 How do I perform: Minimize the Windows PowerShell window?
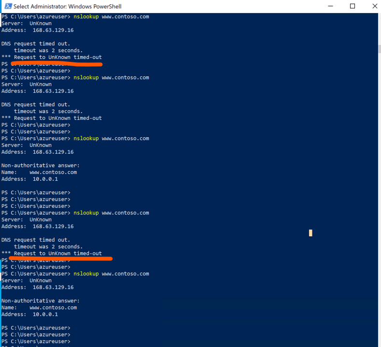[330, 6]
